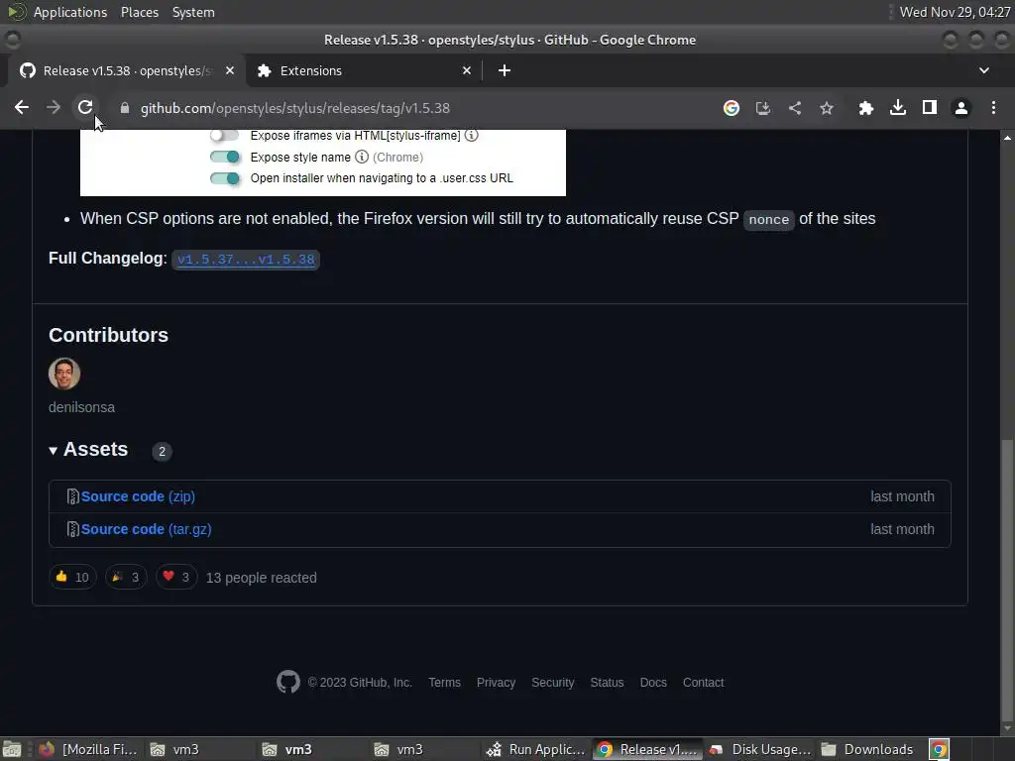Download Source code (zip)
1015x761 pixels.
pyautogui.click(x=138, y=496)
